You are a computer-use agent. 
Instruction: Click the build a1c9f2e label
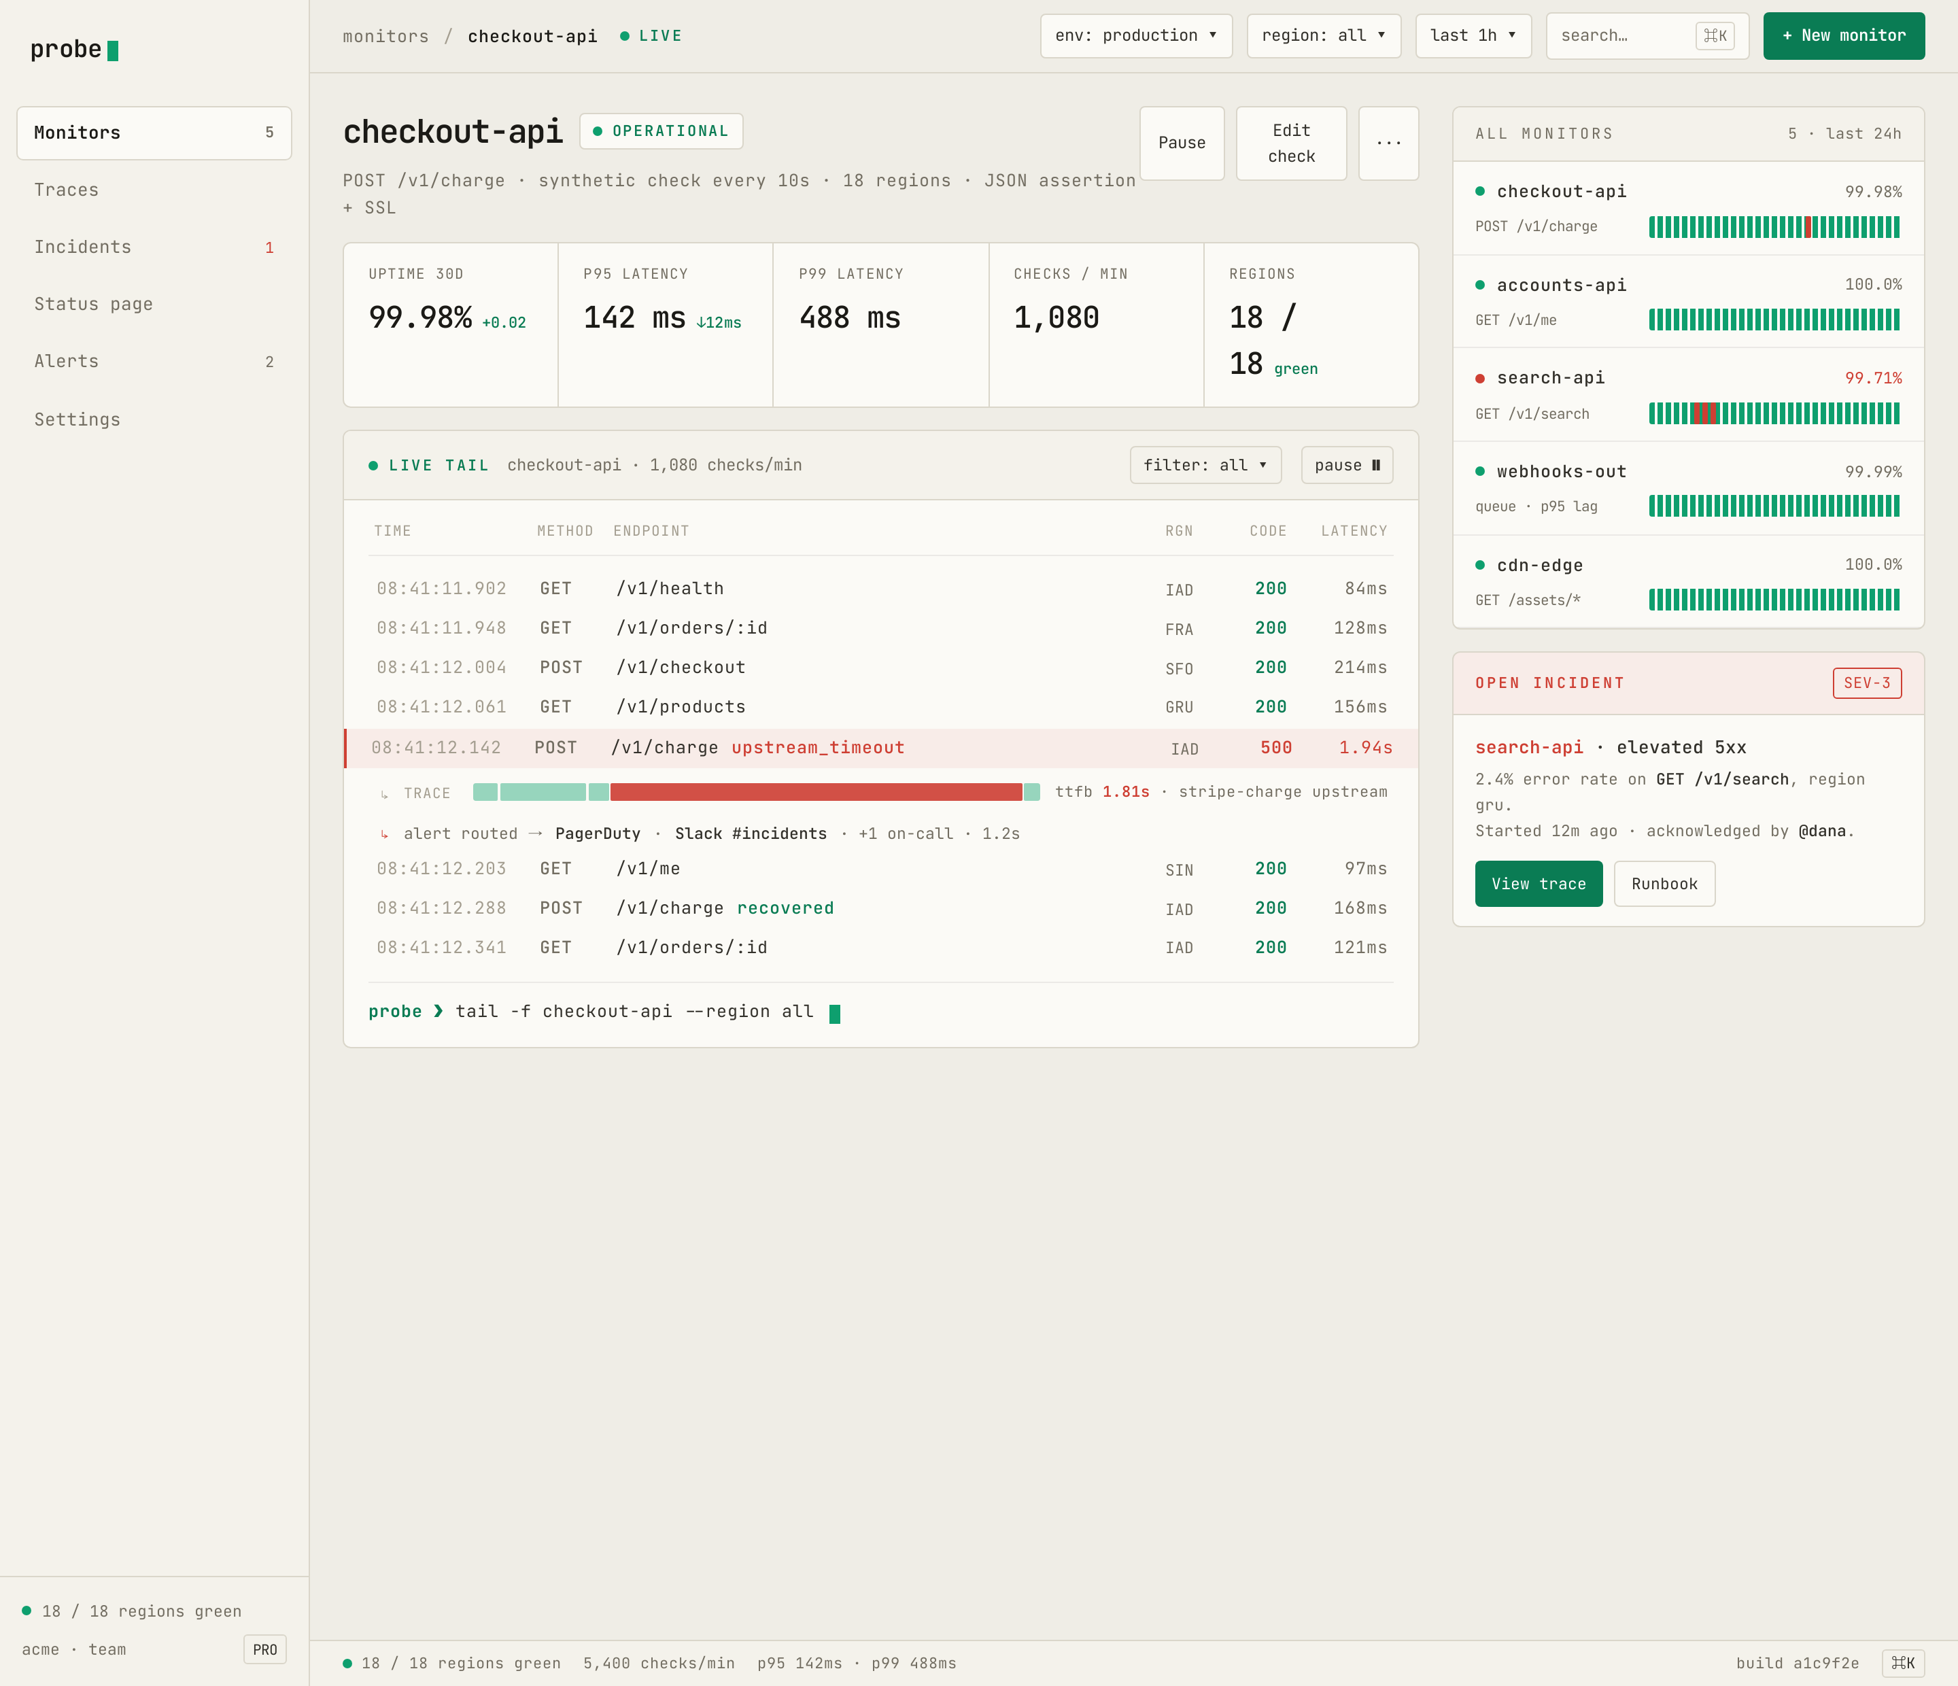pos(1796,1664)
